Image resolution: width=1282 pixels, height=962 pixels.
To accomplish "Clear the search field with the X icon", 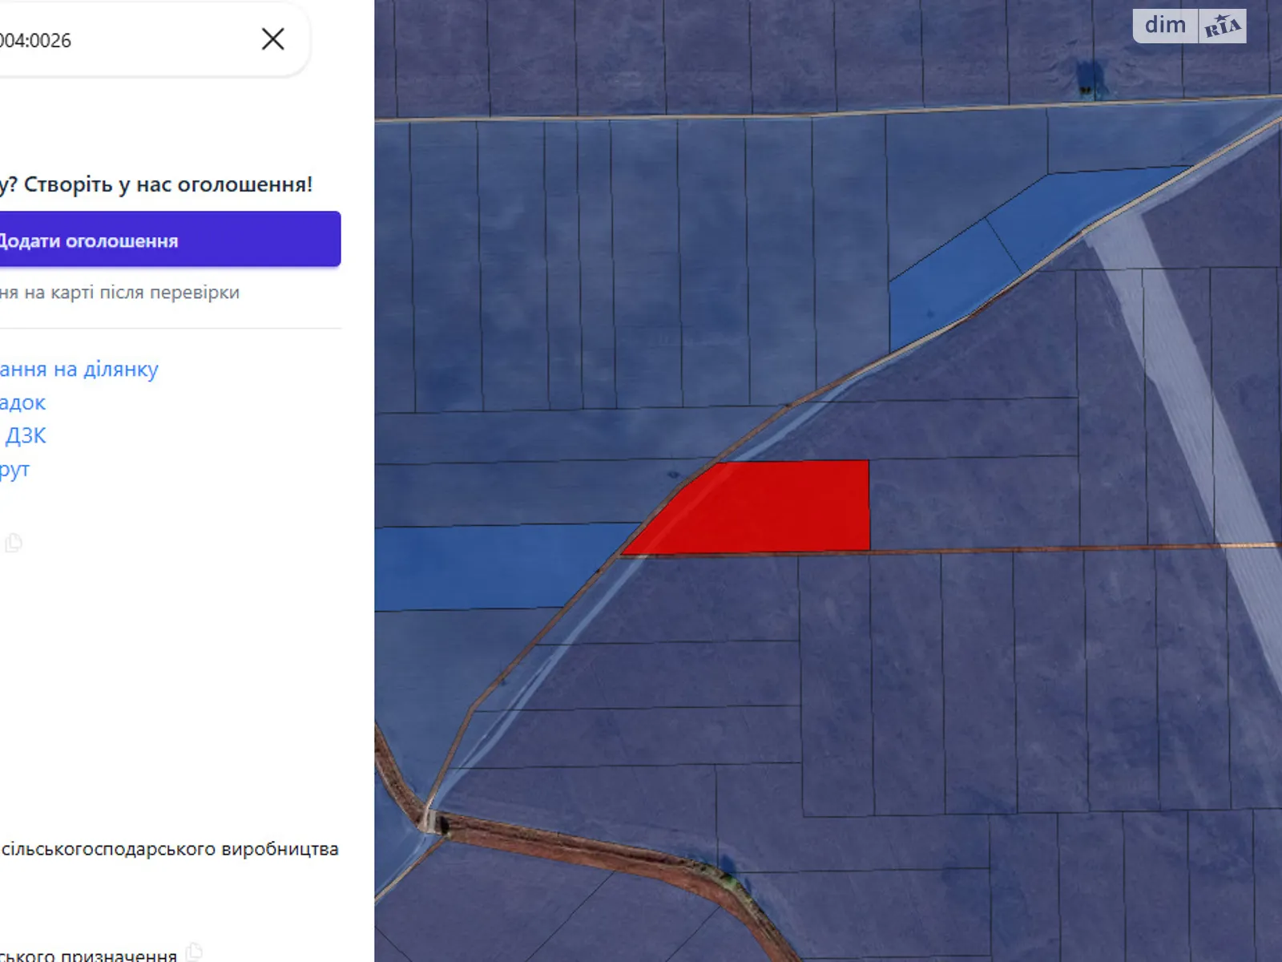I will tap(272, 39).
